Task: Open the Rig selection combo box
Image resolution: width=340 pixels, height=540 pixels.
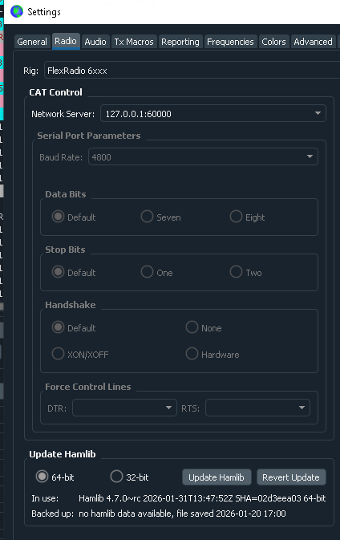Action: (x=192, y=71)
